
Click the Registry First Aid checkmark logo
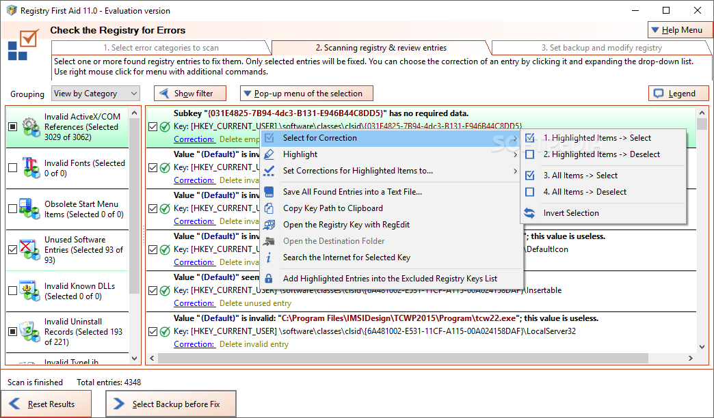click(23, 44)
